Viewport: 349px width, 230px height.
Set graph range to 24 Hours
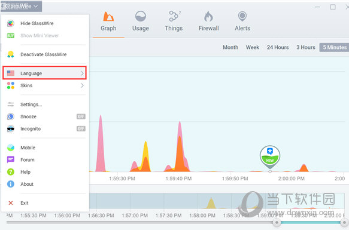pyautogui.click(x=278, y=47)
